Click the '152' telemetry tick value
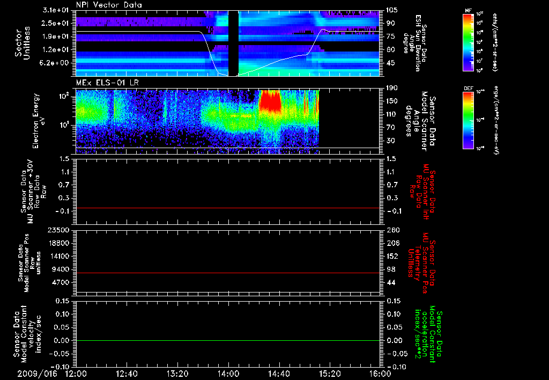Viewport: 549px width, 380px height. coord(392,256)
